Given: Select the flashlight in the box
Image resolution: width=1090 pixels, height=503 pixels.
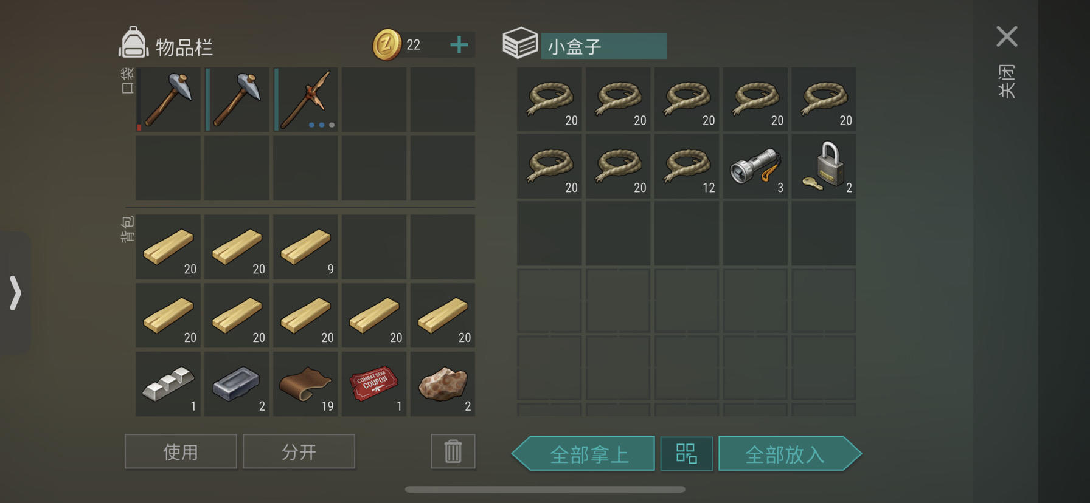Looking at the screenshot, I should [x=755, y=166].
